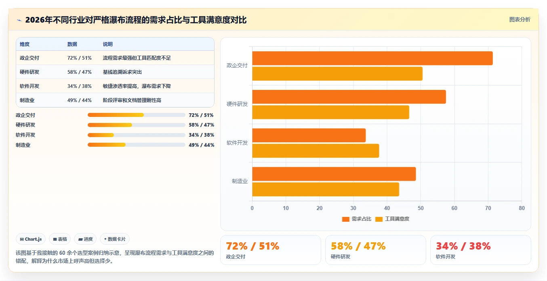Viewport: 547px width, 281px height.
Task: Select the Chart.js tag chip
Action: pos(31,239)
